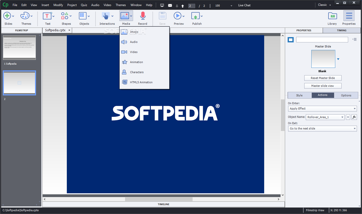Image resolution: width=362 pixels, height=214 pixels.
Task: Open the Shapes toolbar button
Action: [66, 18]
